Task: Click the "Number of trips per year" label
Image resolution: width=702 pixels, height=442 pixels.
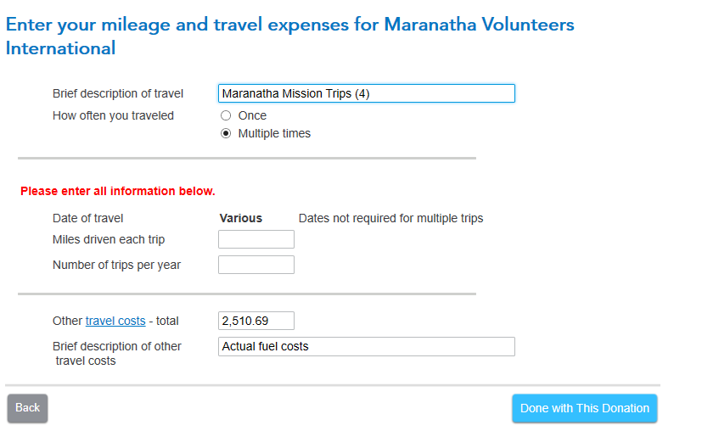Action: (116, 265)
